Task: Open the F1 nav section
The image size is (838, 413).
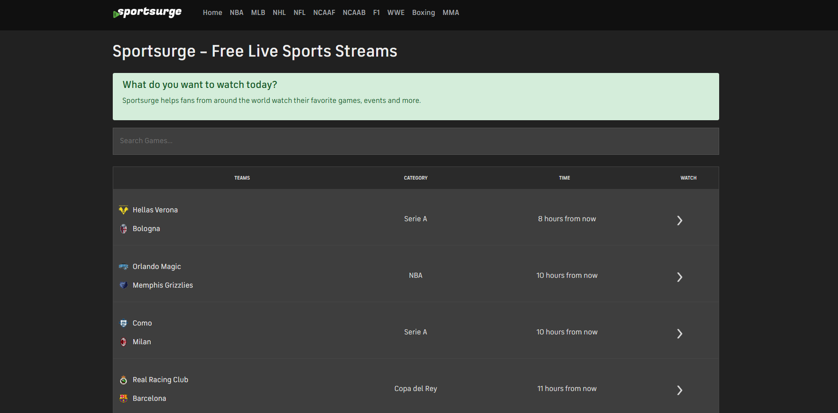Action: [x=377, y=13]
